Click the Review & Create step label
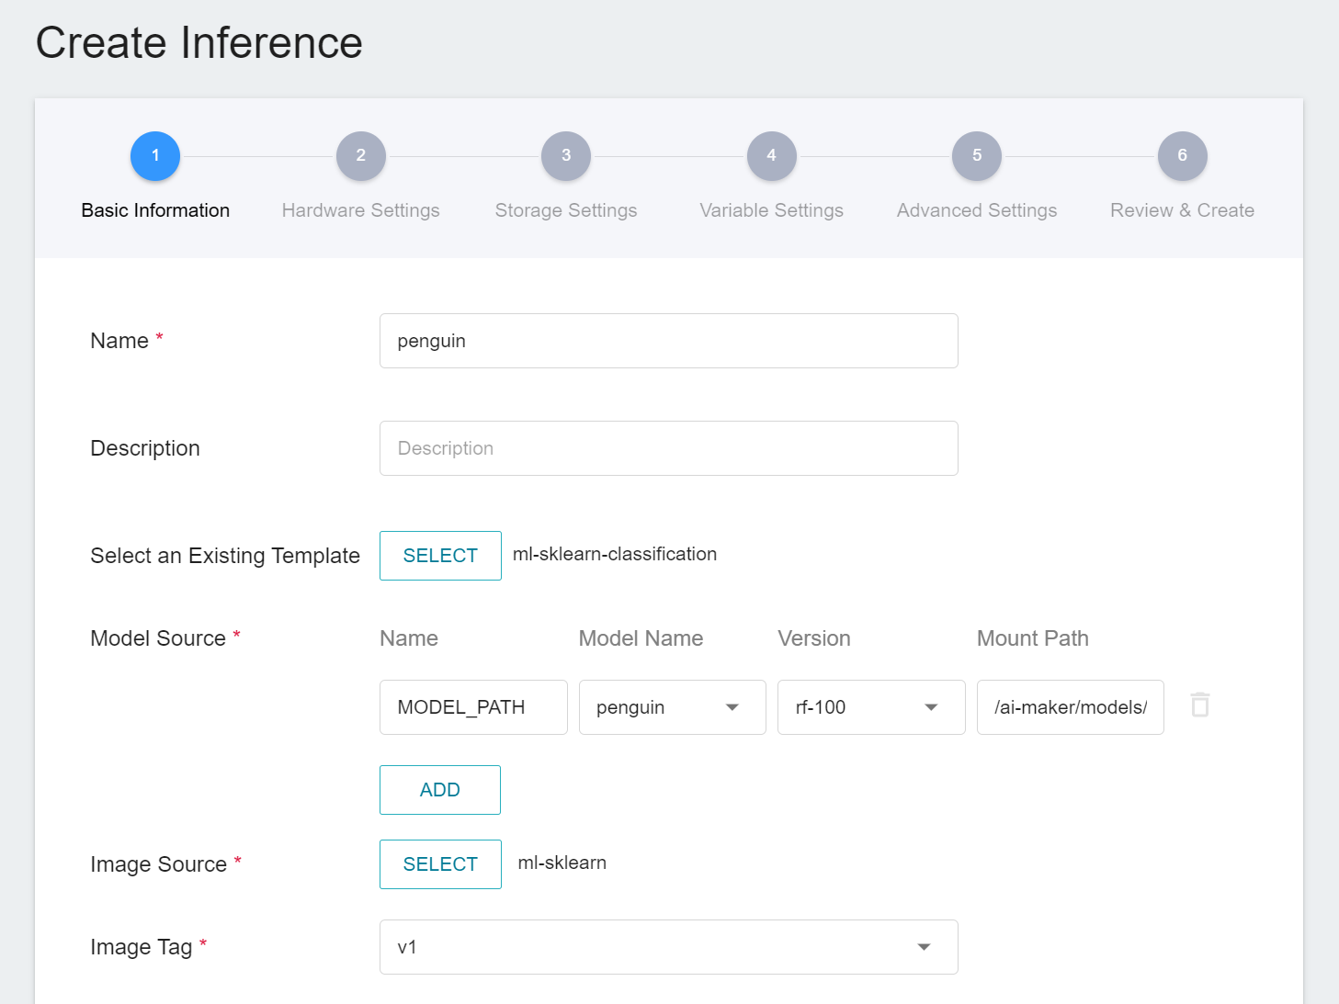The width and height of the screenshot is (1339, 1004). click(x=1182, y=210)
